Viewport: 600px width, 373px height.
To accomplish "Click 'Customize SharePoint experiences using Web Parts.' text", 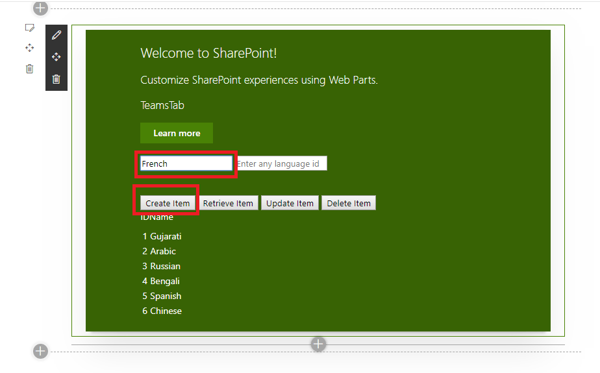I will pos(259,80).
